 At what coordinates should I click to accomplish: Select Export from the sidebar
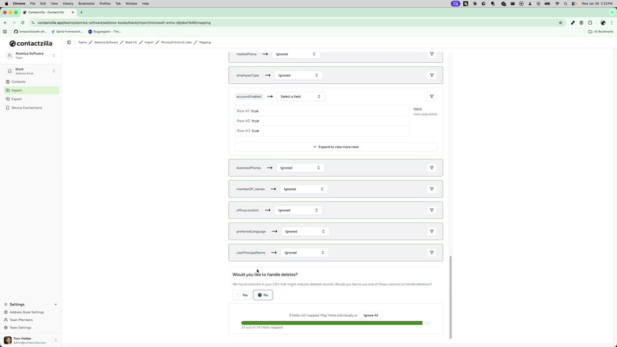[16, 99]
